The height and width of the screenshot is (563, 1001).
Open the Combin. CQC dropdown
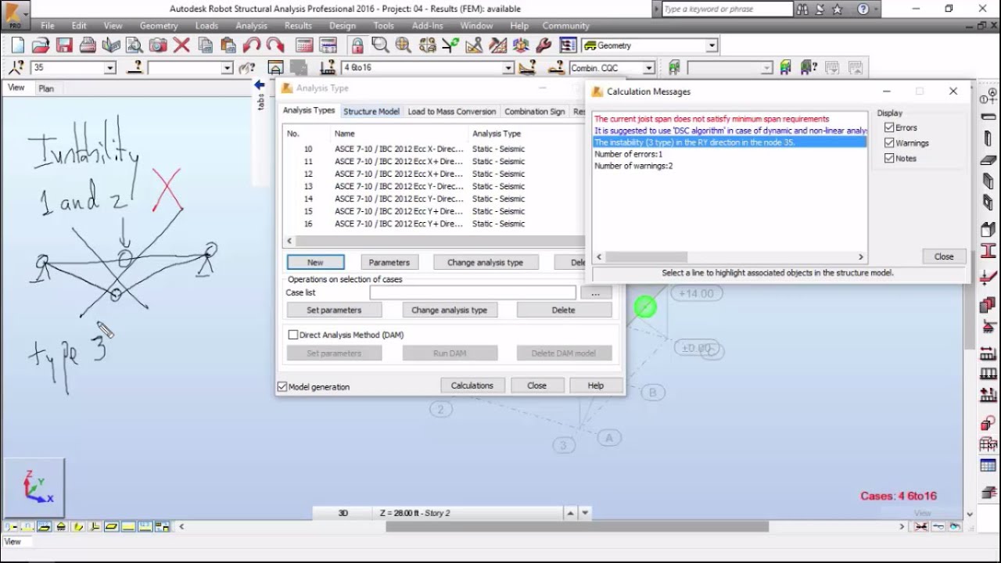pyautogui.click(x=648, y=68)
